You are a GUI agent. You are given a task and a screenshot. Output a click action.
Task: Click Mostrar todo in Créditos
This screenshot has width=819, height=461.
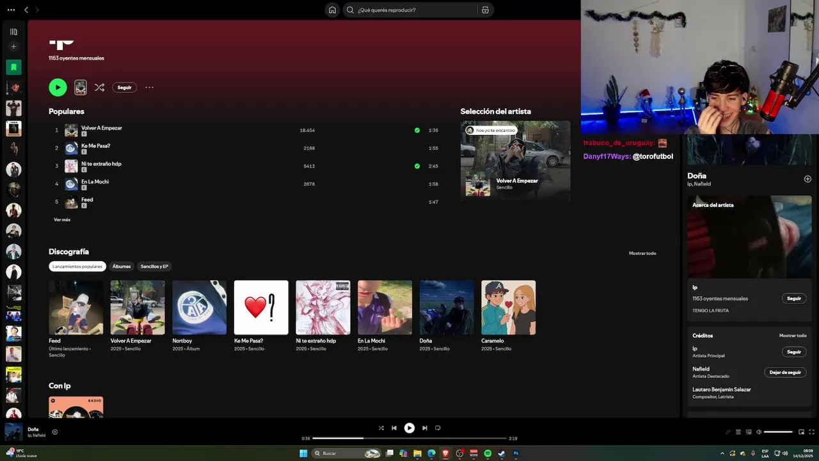793,336
